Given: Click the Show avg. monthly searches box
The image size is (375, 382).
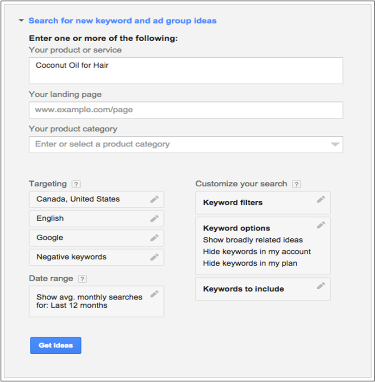Looking at the screenshot, I should pyautogui.click(x=89, y=301).
